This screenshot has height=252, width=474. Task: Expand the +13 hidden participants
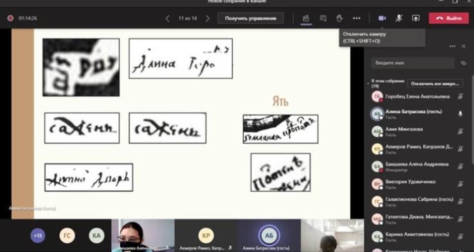[38, 236]
